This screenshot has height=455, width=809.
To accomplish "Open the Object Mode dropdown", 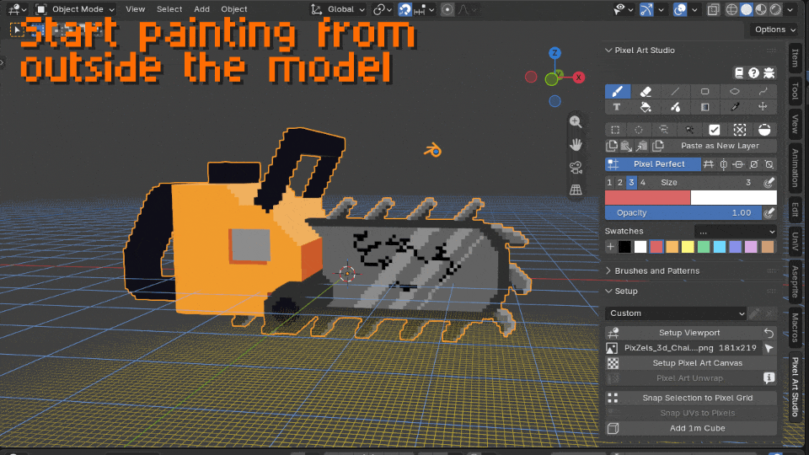I will 75,8.
